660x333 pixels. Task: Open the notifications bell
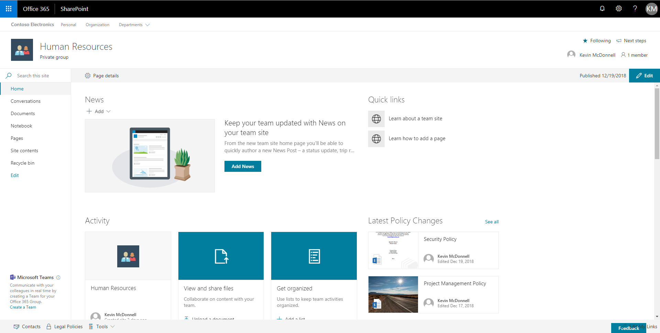(x=602, y=9)
